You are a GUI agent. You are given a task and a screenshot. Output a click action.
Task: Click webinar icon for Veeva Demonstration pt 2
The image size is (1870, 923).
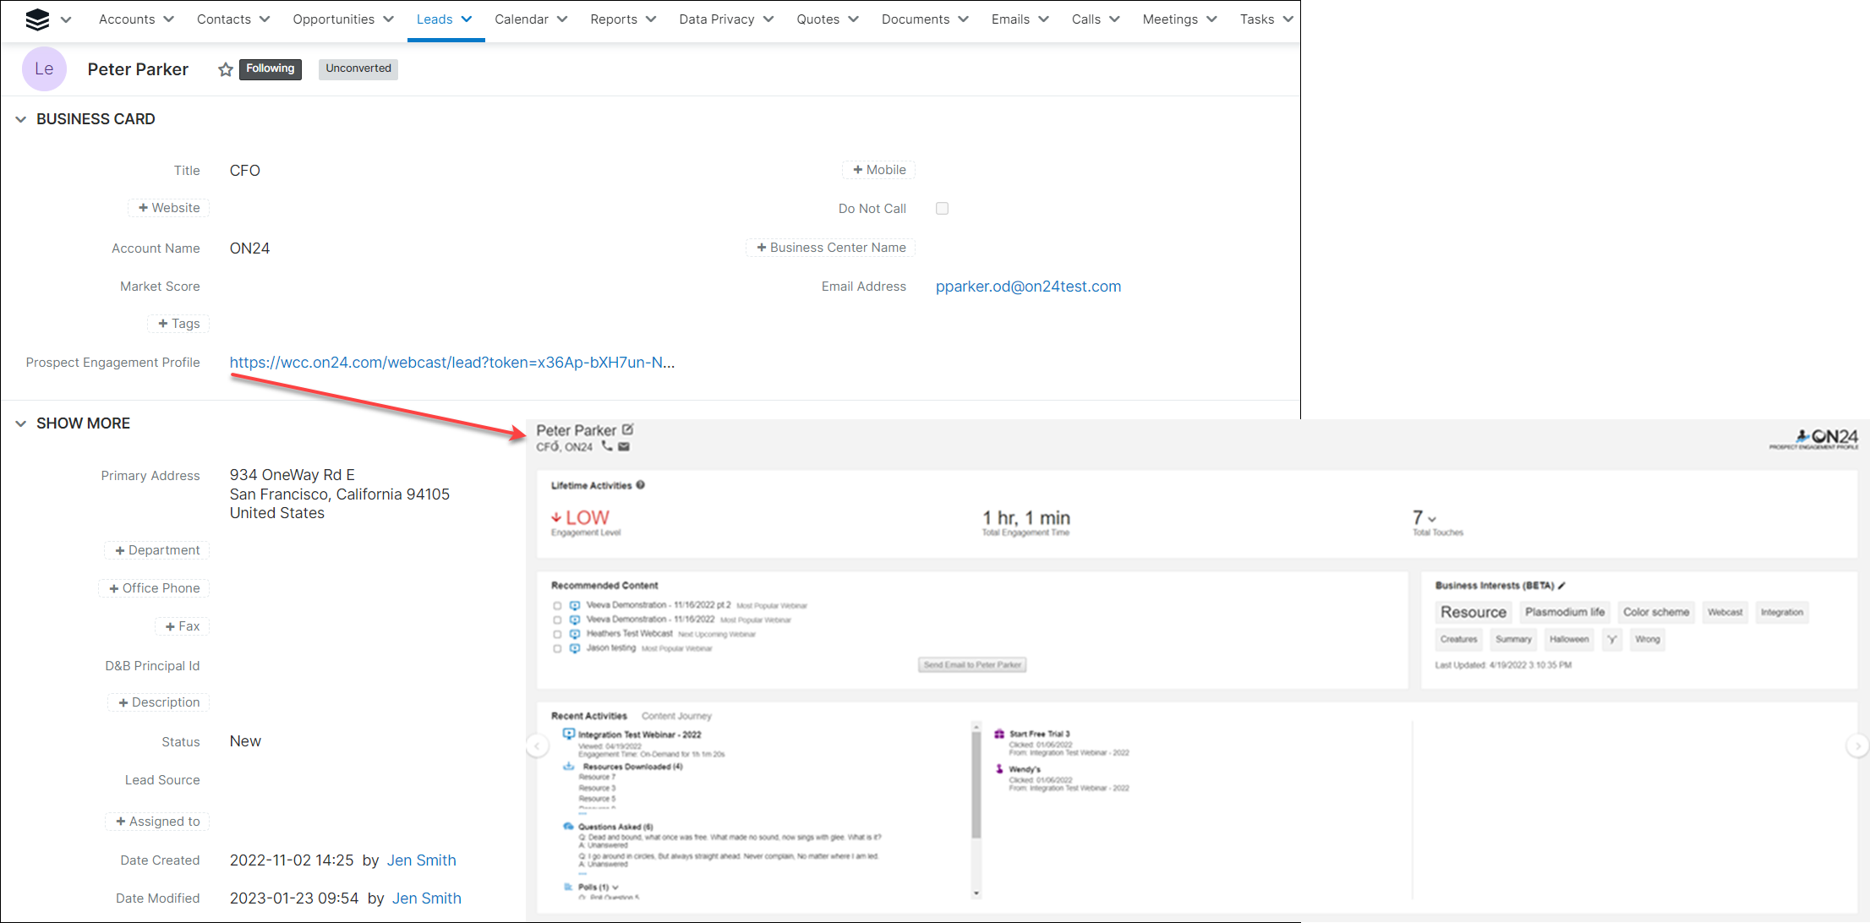tap(575, 605)
